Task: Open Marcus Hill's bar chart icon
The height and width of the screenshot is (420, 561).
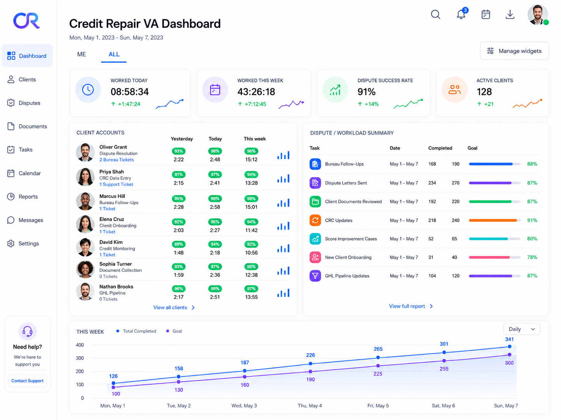Action: (x=283, y=202)
